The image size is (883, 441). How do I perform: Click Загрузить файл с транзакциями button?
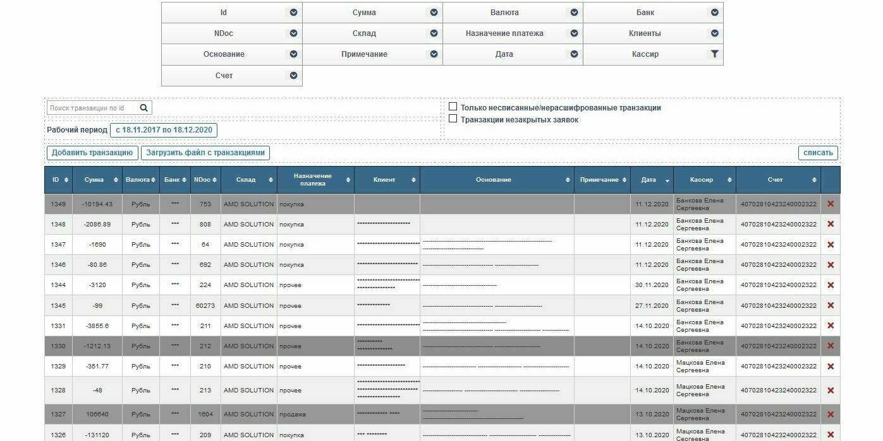205,153
